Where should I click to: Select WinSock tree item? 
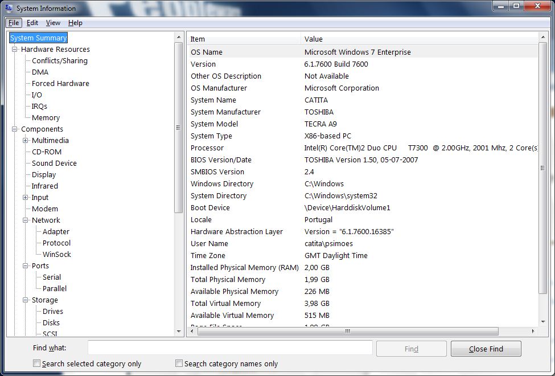pyautogui.click(x=56, y=255)
